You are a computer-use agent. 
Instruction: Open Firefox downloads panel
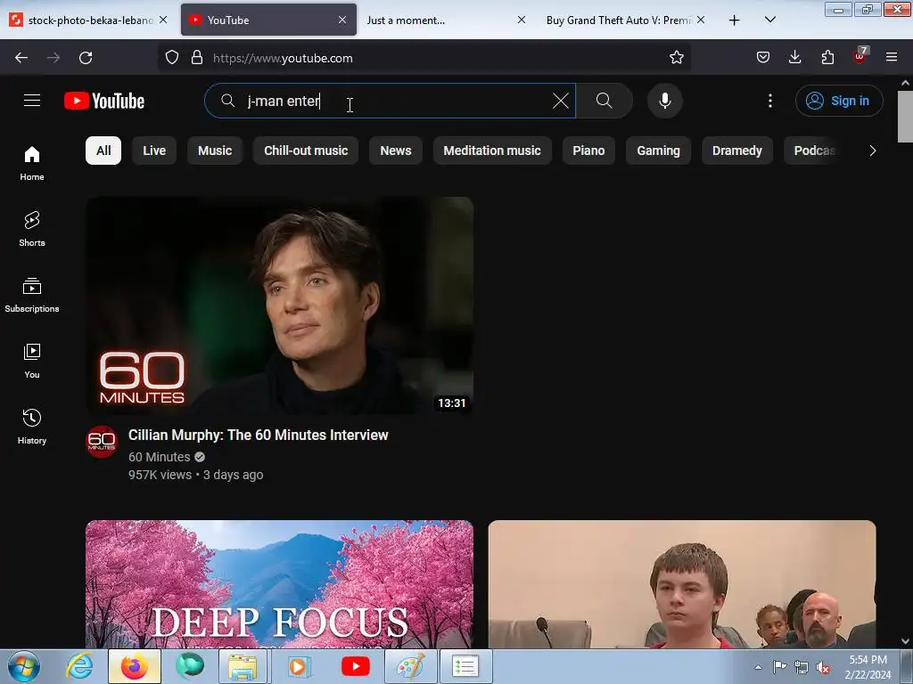(x=794, y=58)
